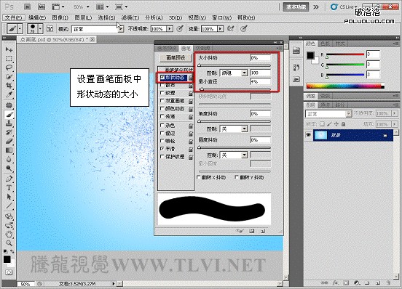Click the 最小直径 value field

click(x=261, y=81)
